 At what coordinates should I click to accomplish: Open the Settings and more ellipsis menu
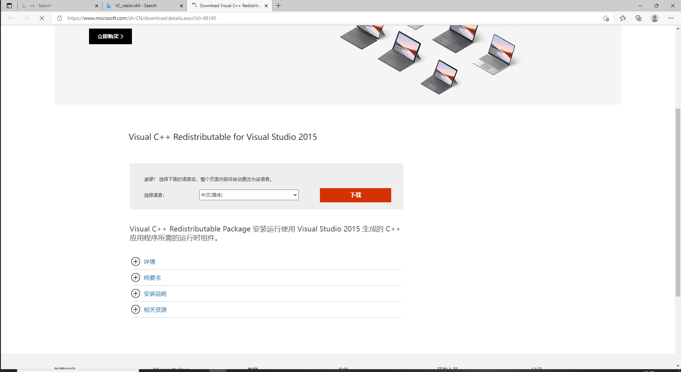[x=671, y=18]
